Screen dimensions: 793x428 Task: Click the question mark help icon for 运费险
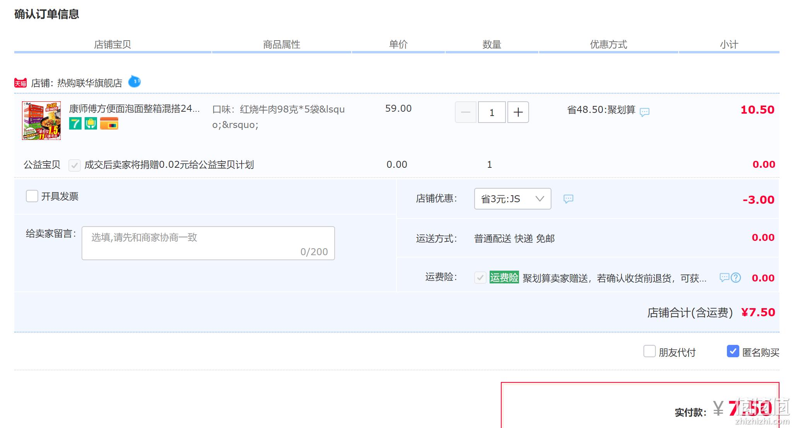coord(736,278)
